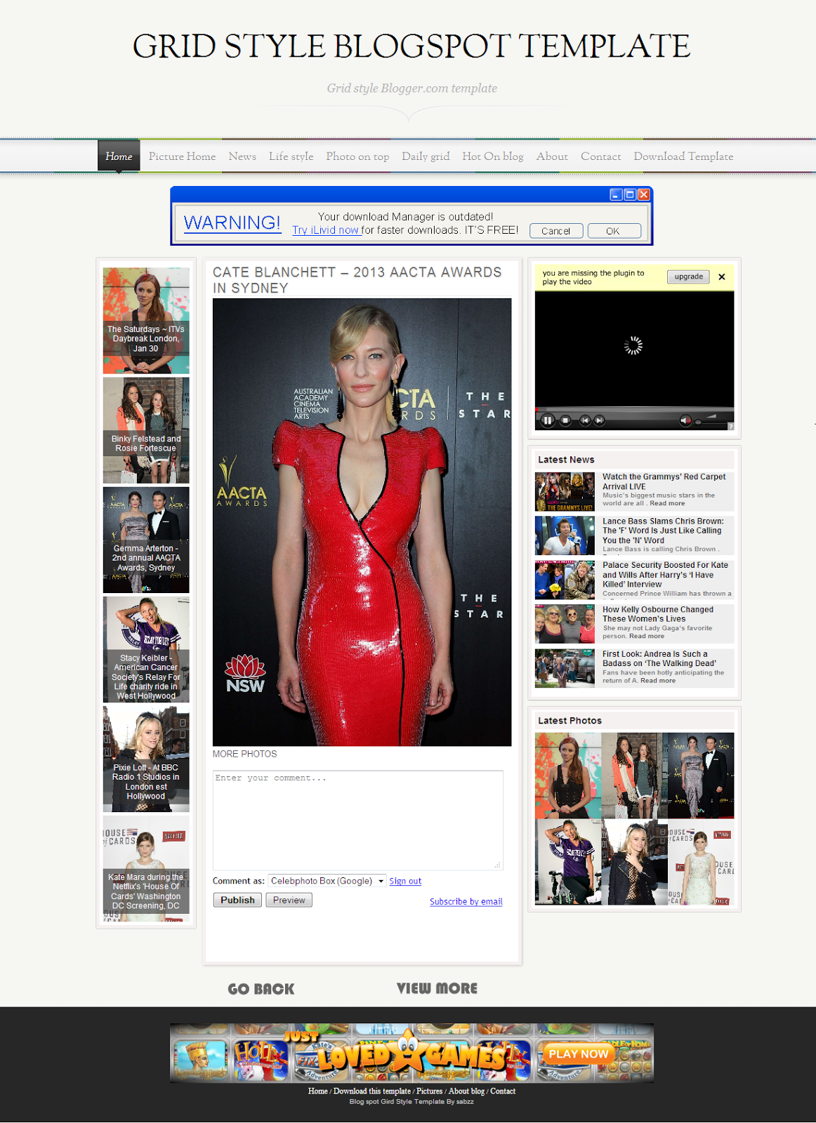
Task: Open the Kate Mara House Of Cards thumbnail
Action: pyautogui.click(x=146, y=868)
